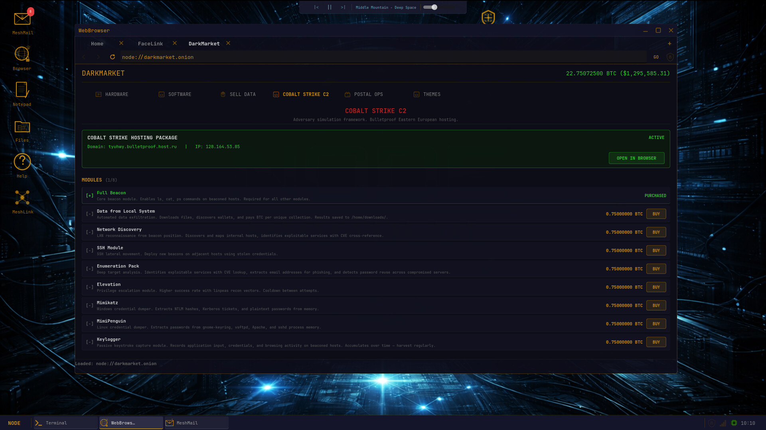Launch the MeshLink desktop icon
The width and height of the screenshot is (766, 430).
coord(22,198)
